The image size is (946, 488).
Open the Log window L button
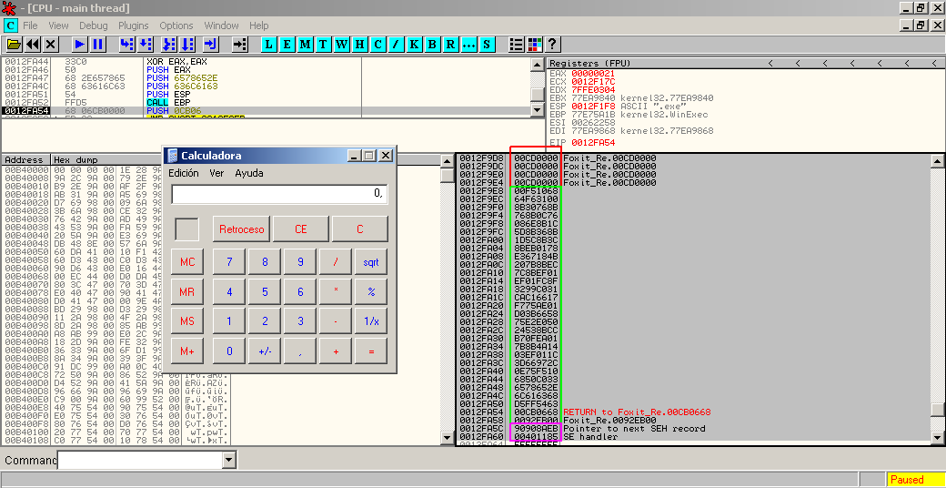(268, 44)
